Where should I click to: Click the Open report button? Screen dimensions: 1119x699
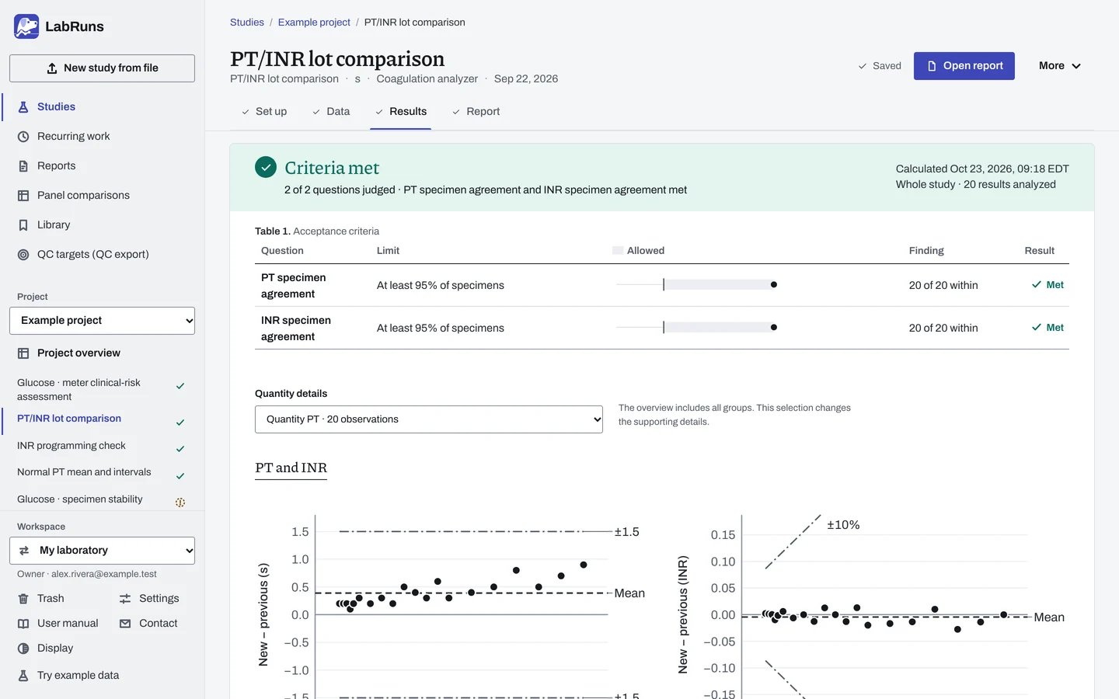coord(964,66)
